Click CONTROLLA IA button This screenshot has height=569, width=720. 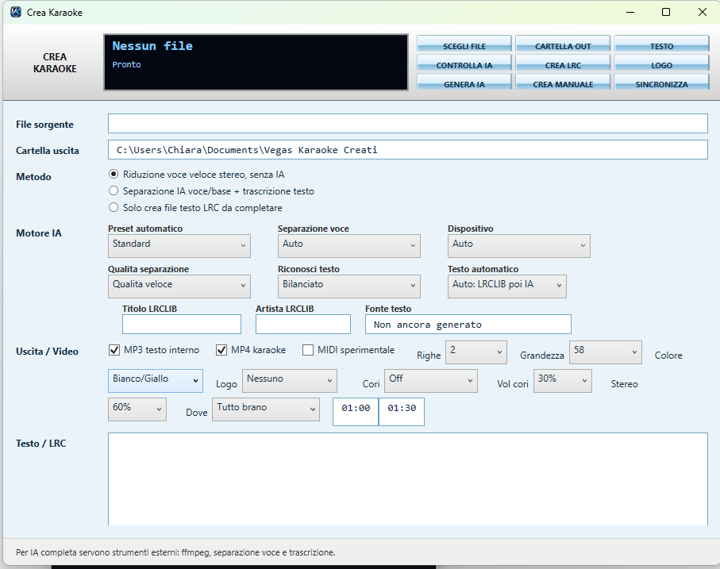(x=464, y=63)
